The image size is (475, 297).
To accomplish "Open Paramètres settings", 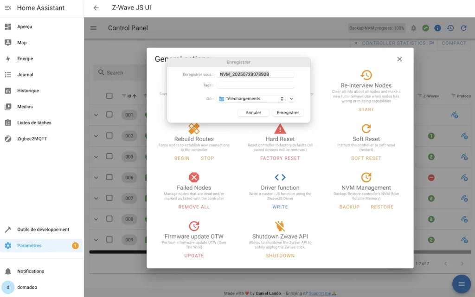I will [42, 245].
